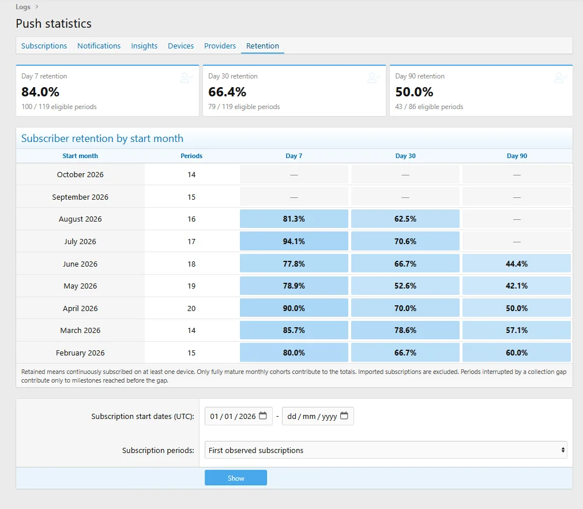
Task: Click February 2026 Day 90 cell 60.0%
Action: point(517,353)
